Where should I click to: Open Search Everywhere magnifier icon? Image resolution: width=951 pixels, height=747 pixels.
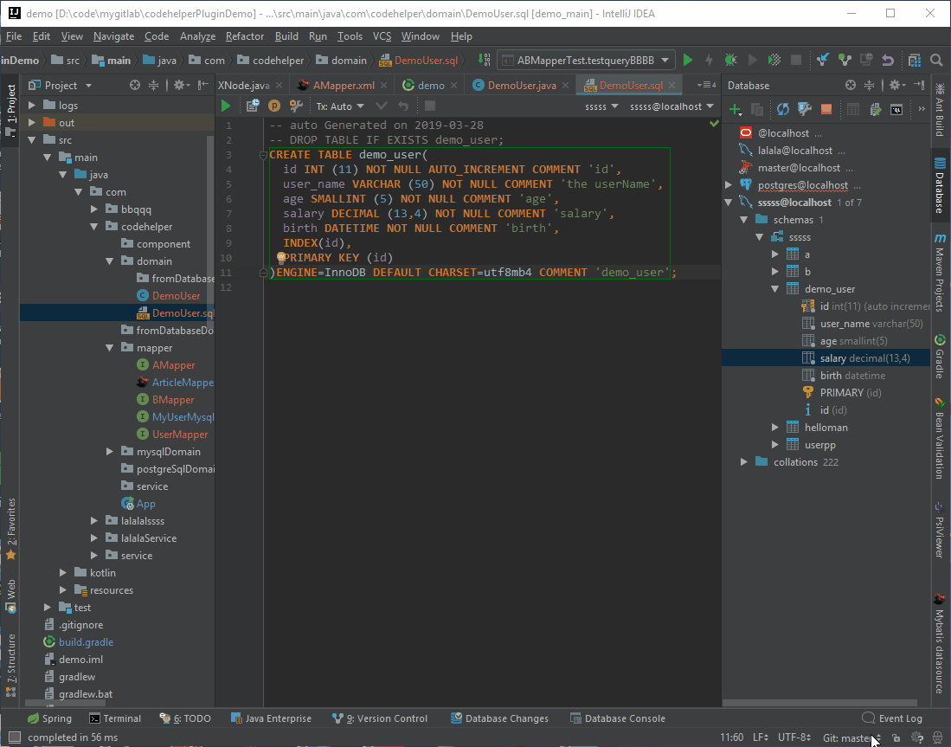(936, 60)
